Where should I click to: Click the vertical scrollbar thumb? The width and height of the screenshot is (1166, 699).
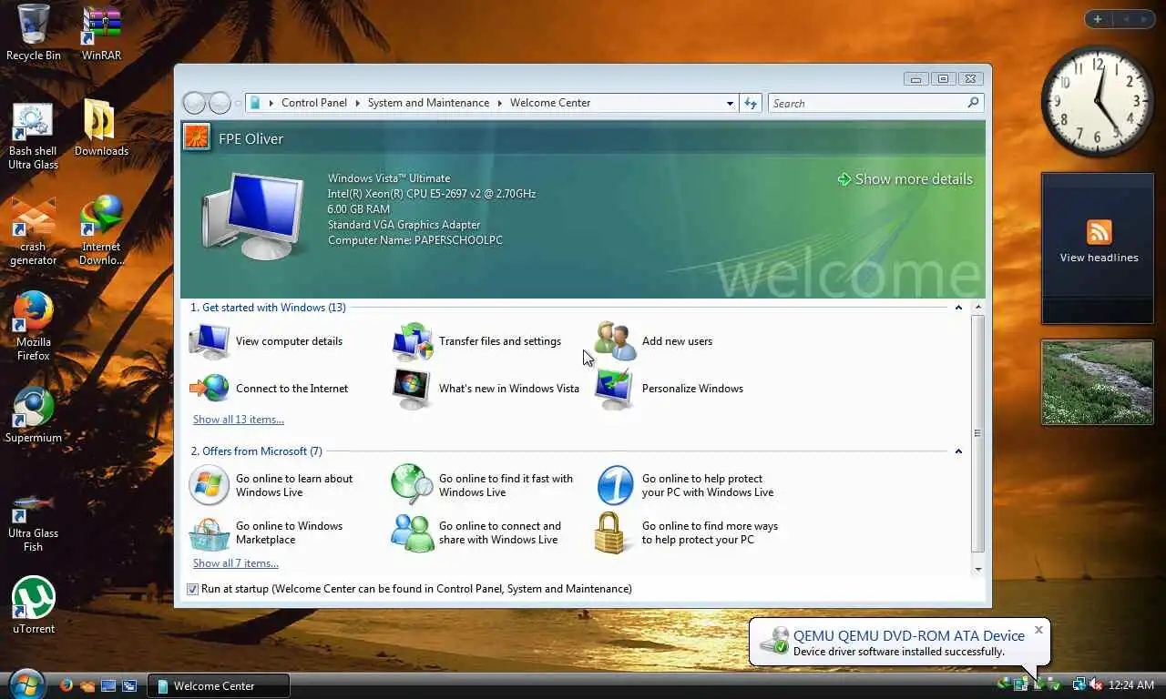(977, 433)
